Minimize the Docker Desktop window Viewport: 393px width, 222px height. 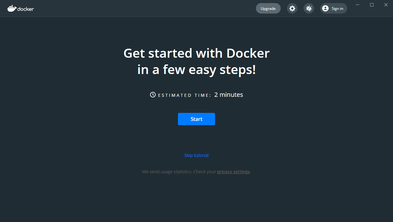point(357,5)
